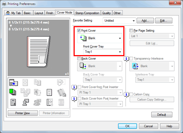
Task: Confirm with the OK button
Action: [127, 126]
